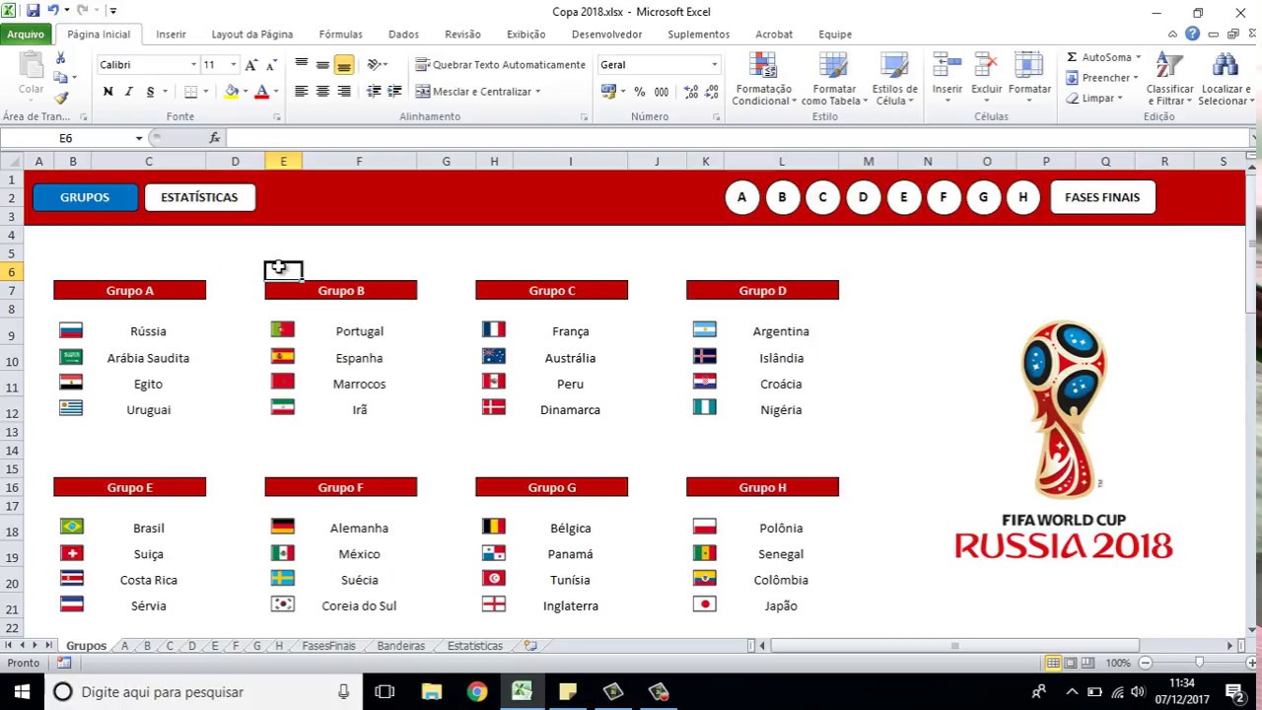Switch to the Fórmulas ribbon tab
This screenshot has height=710, width=1262.
(340, 34)
